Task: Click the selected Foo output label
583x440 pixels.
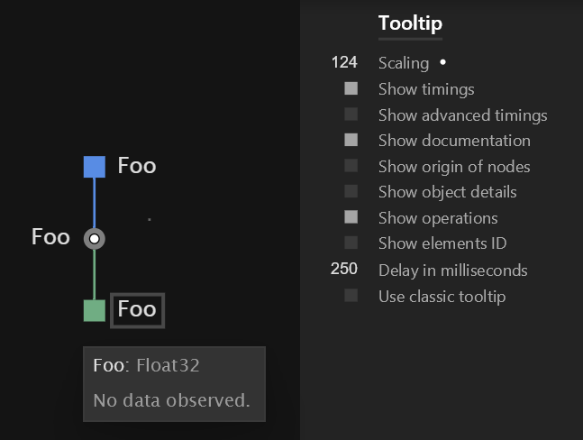Action: click(x=137, y=310)
